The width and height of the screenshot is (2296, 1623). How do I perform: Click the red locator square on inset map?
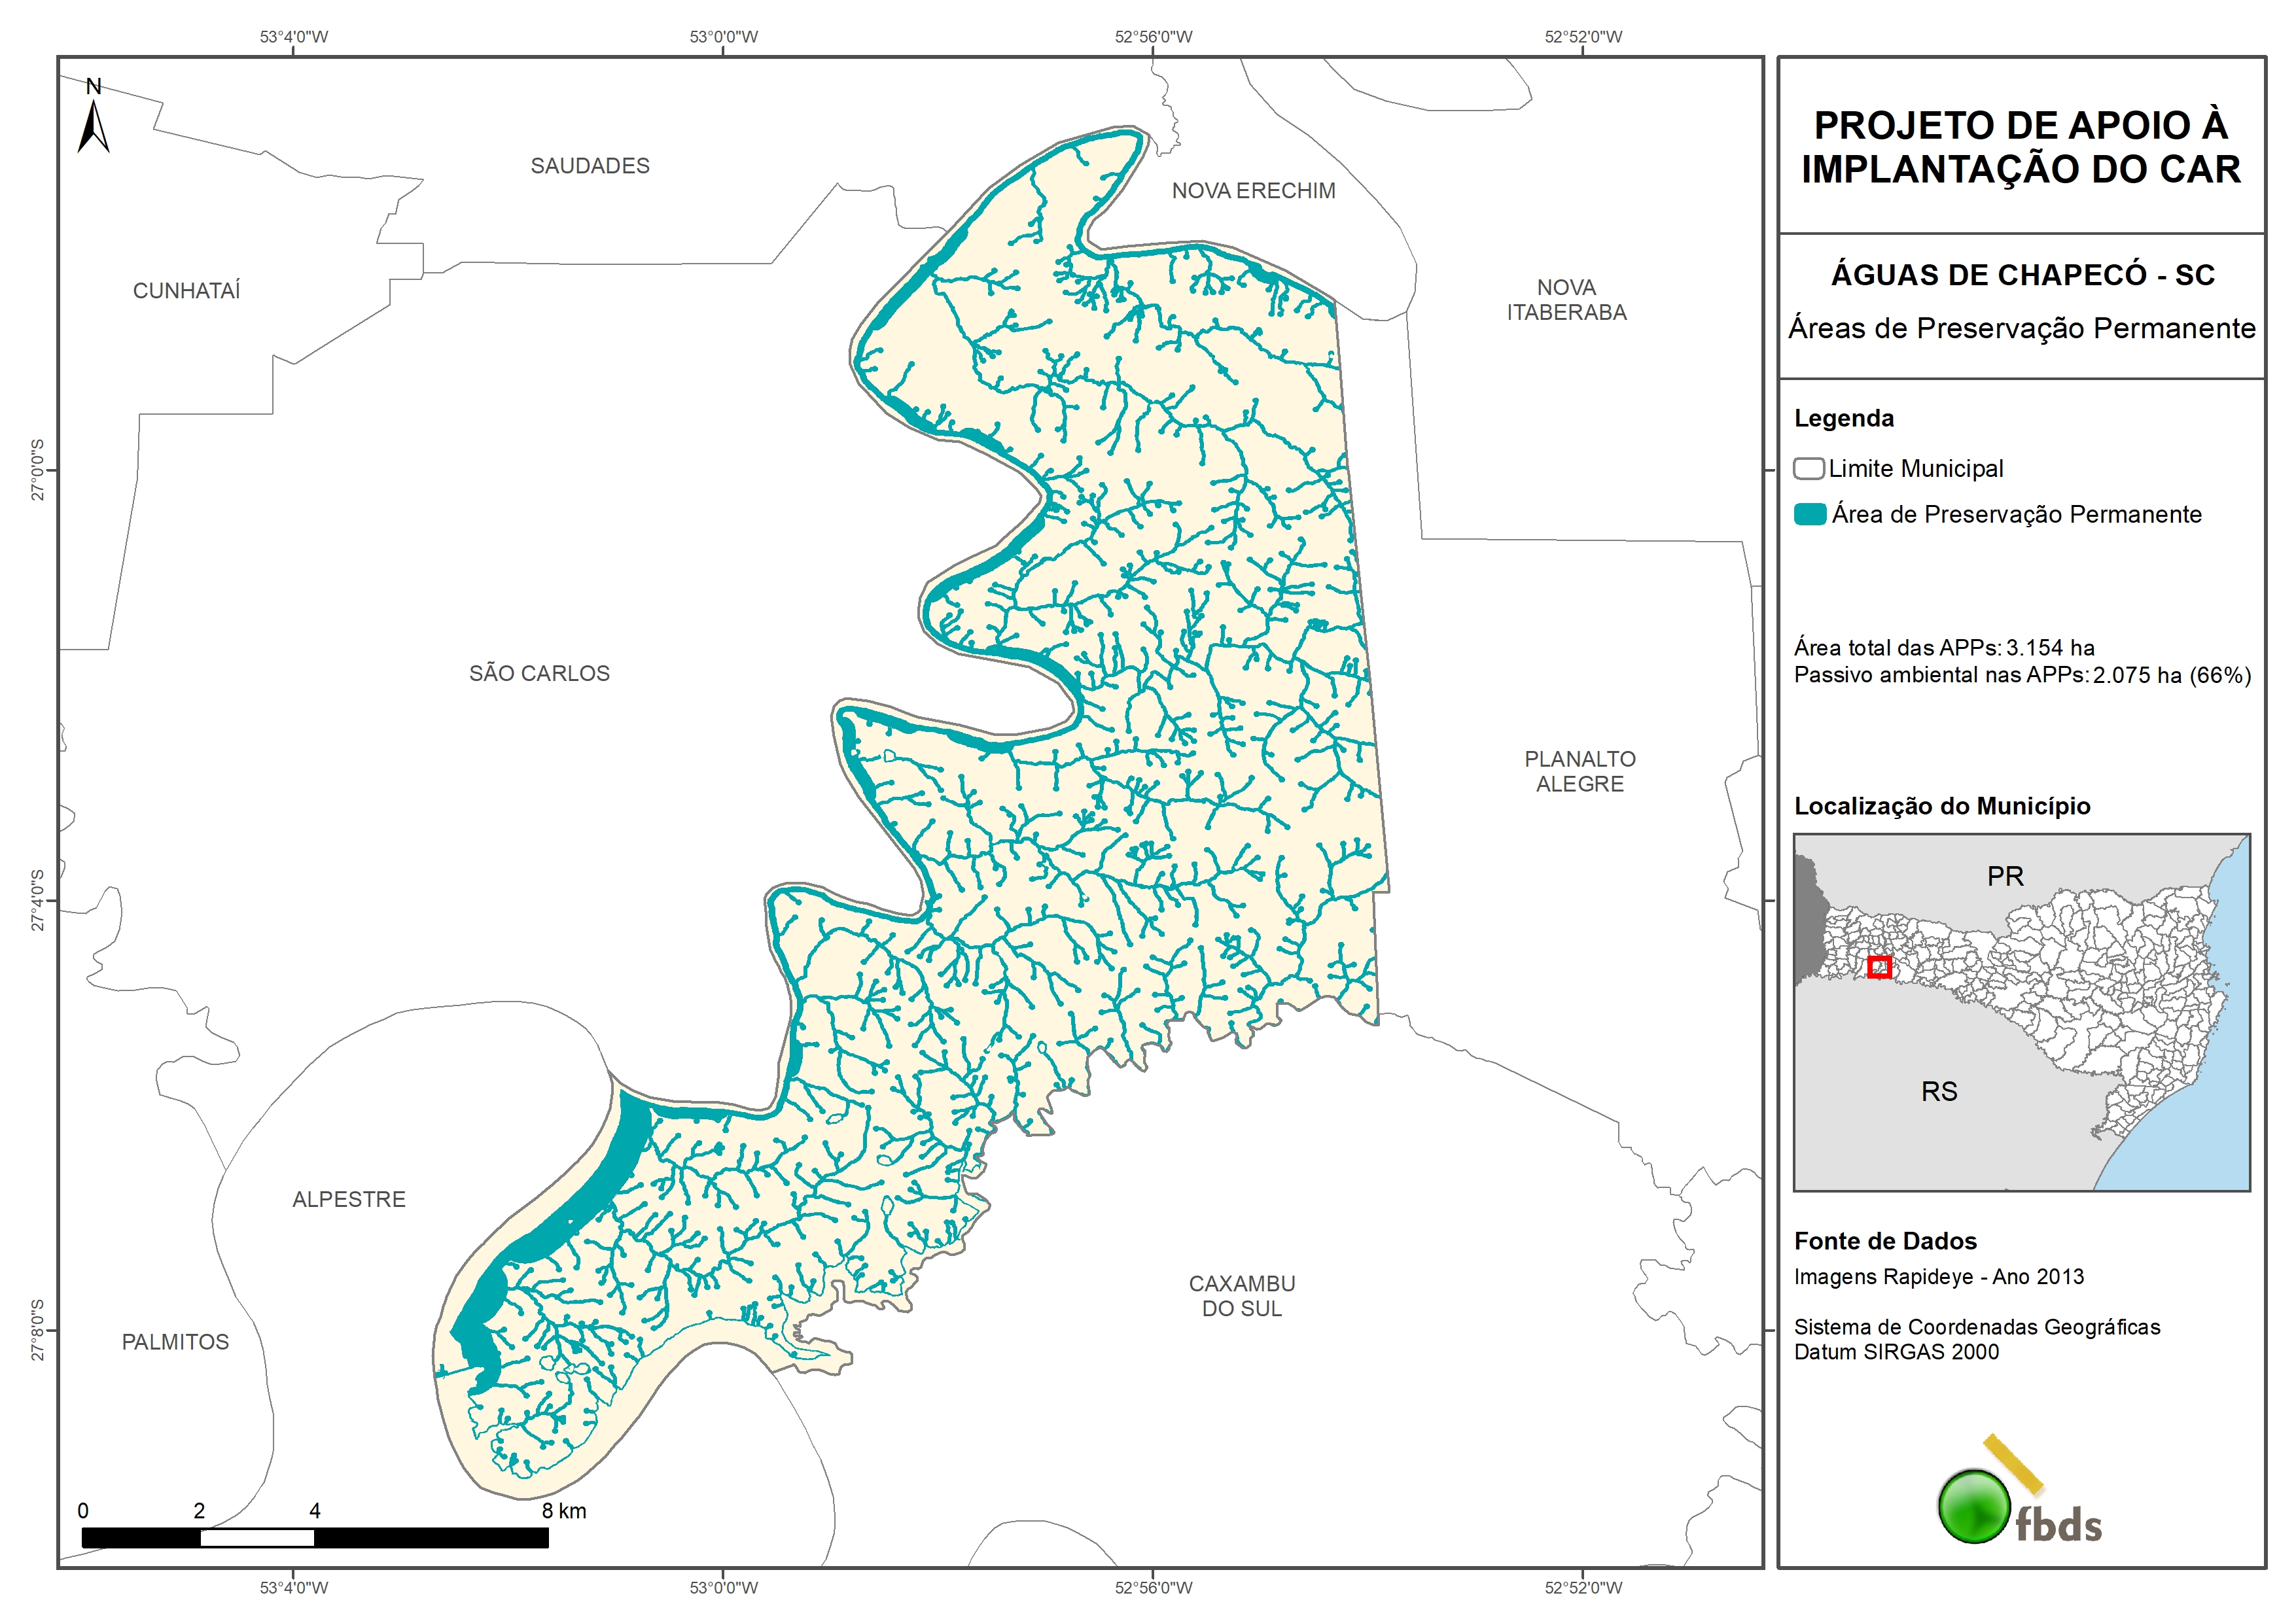point(1879,967)
